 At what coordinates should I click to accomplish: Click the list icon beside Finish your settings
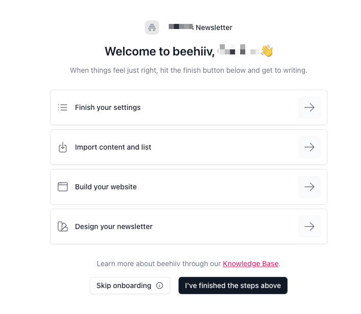pyautogui.click(x=63, y=107)
